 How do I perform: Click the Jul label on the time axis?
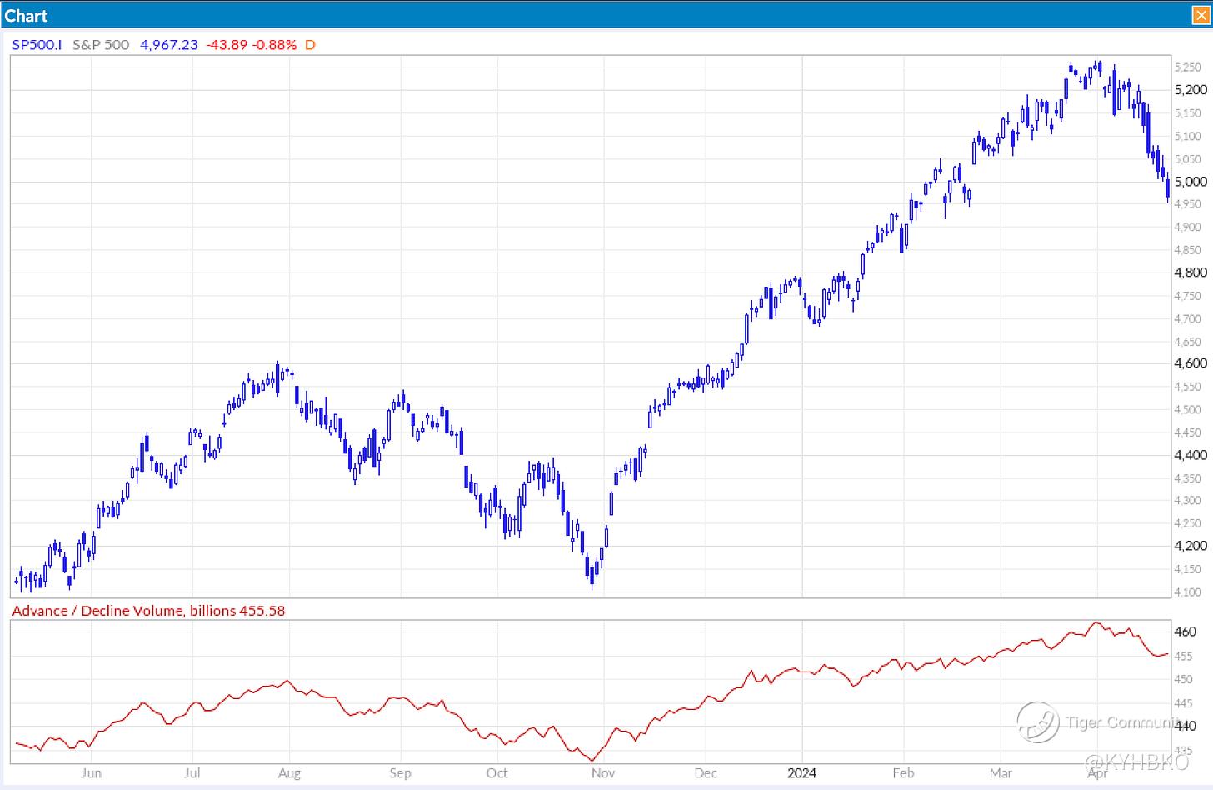192,773
